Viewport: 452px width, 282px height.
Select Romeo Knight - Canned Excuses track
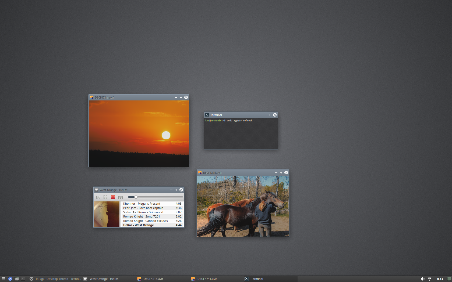145,221
